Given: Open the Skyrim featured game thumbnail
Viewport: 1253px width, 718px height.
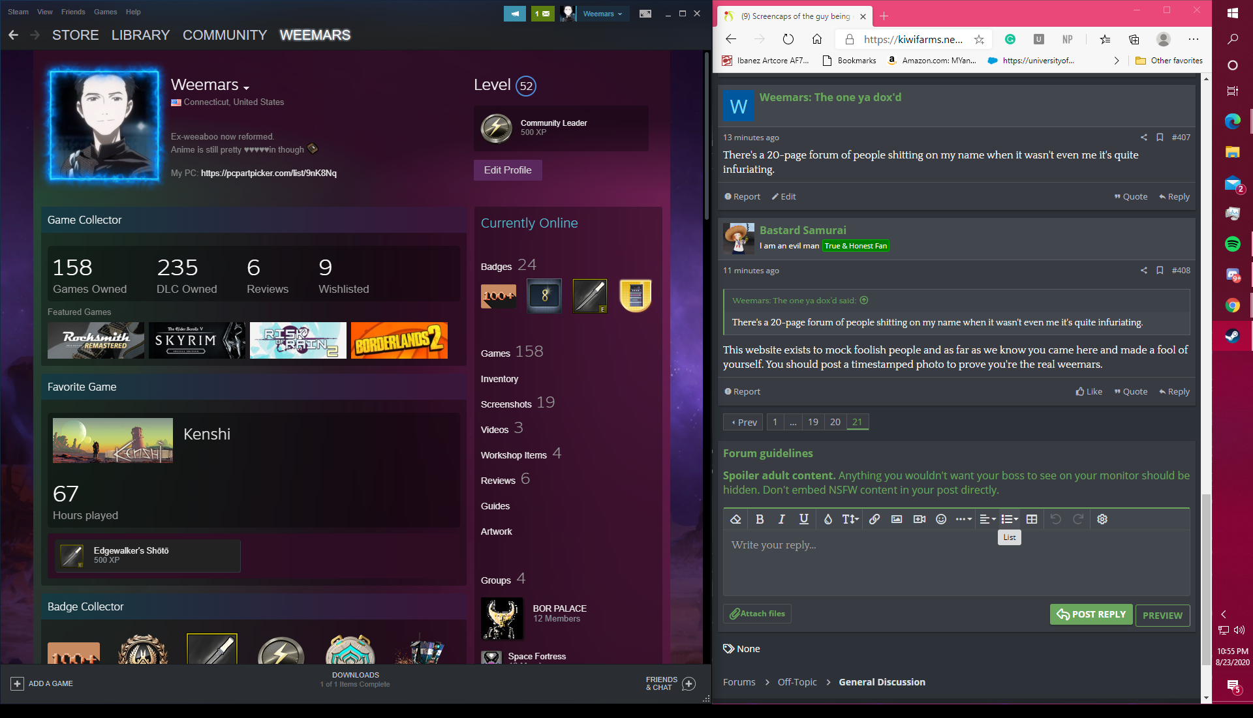Looking at the screenshot, I should (197, 340).
